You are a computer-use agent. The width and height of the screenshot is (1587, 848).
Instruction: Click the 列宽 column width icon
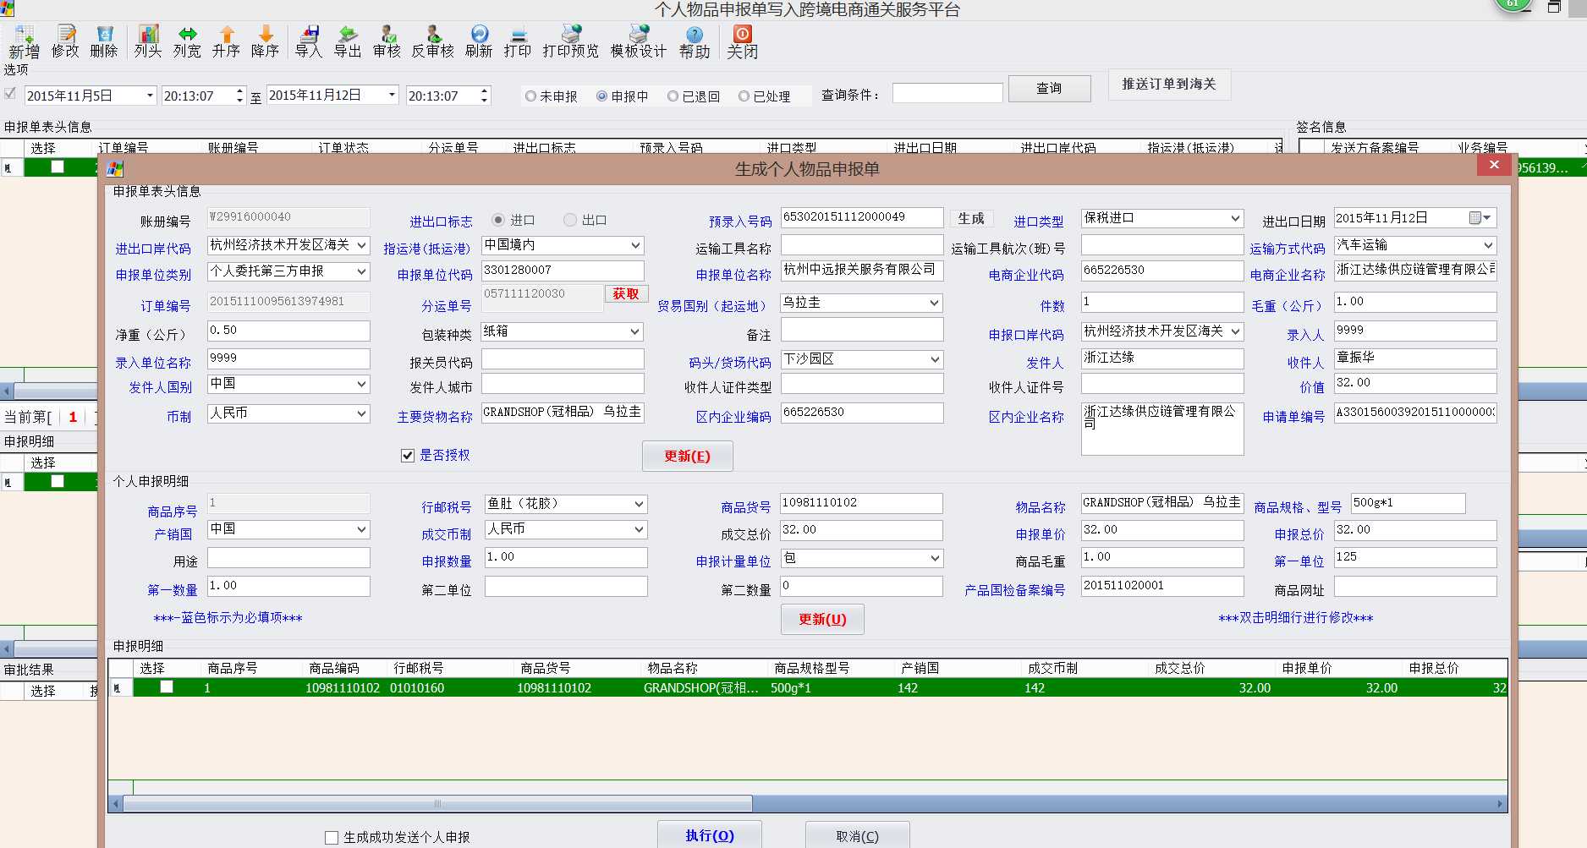pos(187,41)
